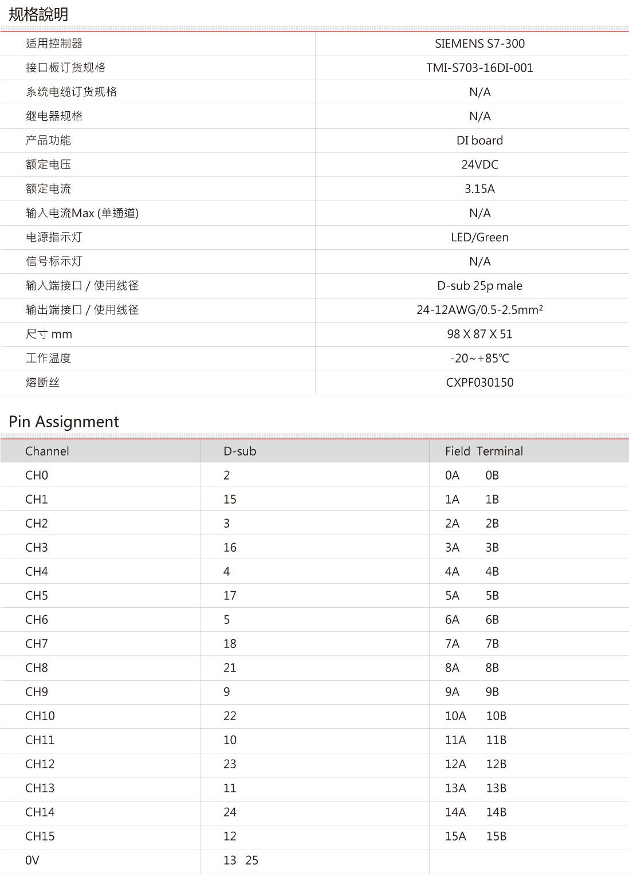Select the Field Terminal column header

point(483,451)
